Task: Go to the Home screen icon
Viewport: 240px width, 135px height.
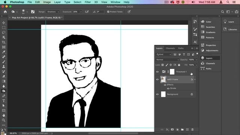Action: coord(5,12)
